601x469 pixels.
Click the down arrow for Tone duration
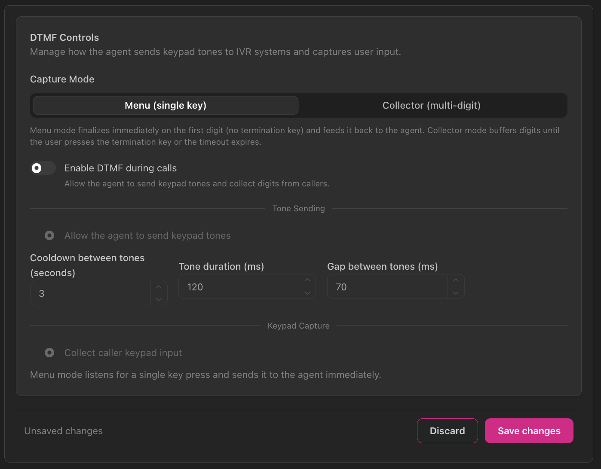pos(307,293)
